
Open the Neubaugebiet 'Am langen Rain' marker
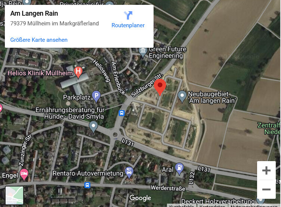coord(182,97)
